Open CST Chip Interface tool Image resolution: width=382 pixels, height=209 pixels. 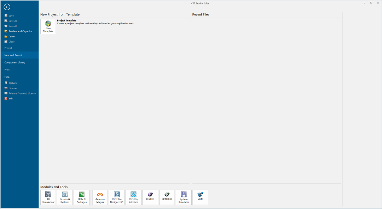pyautogui.click(x=133, y=197)
